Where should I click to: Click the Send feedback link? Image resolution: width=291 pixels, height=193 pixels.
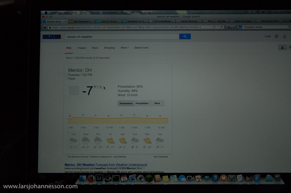(x=160, y=157)
